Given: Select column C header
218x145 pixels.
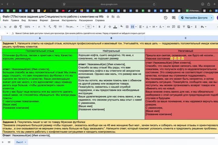Looking at the screenshot, I should (181, 38).
